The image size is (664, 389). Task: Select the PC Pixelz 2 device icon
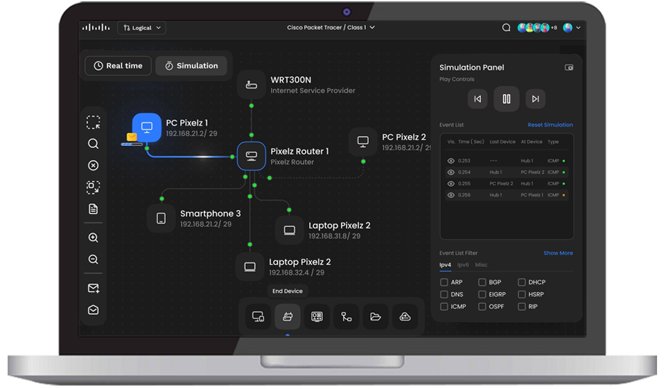click(x=363, y=142)
